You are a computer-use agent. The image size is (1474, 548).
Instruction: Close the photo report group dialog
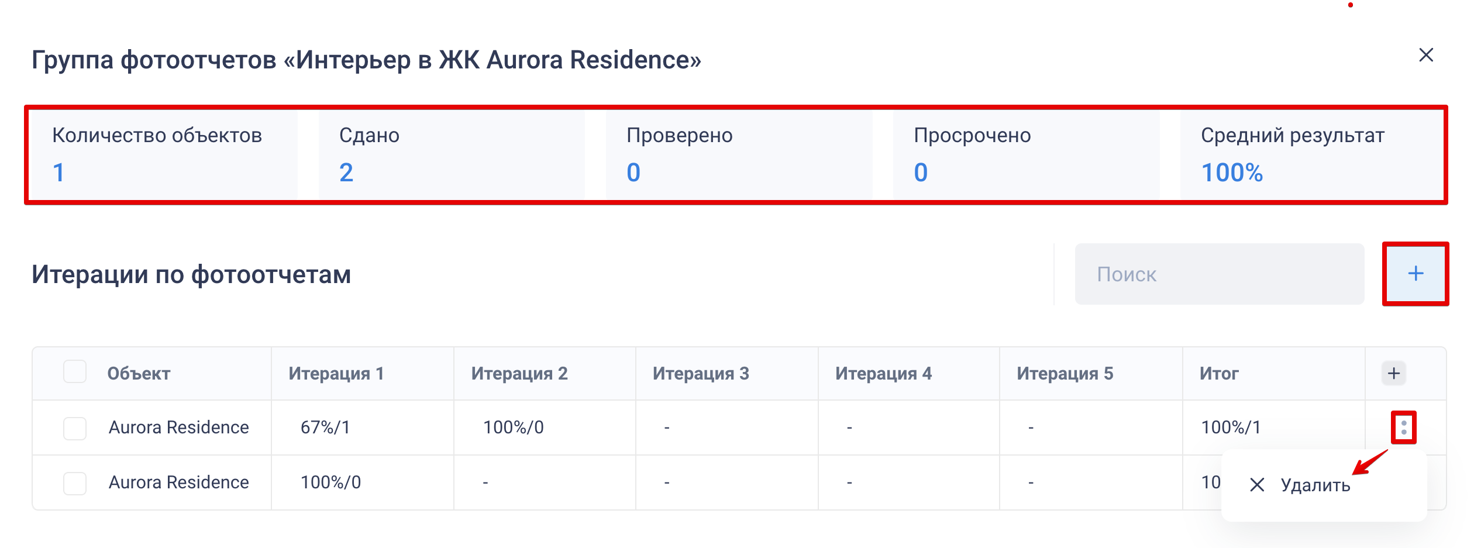(x=1426, y=55)
